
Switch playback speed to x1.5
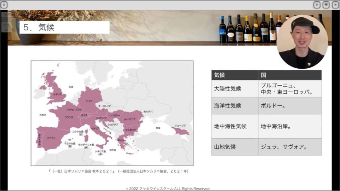click(6, 24)
